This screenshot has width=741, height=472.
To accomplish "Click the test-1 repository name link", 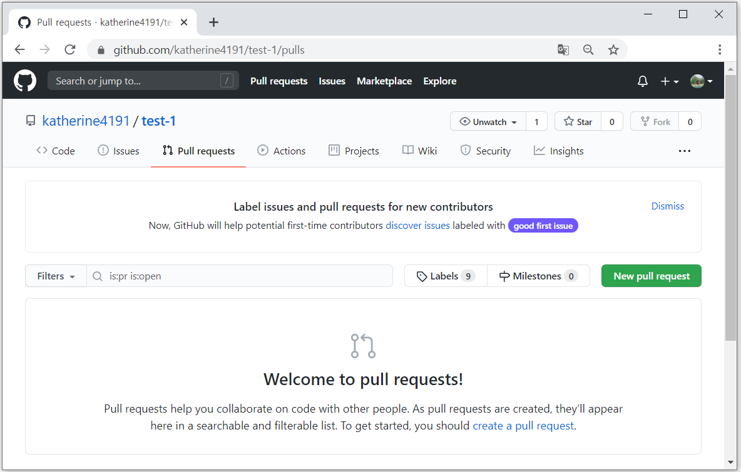I will point(159,121).
